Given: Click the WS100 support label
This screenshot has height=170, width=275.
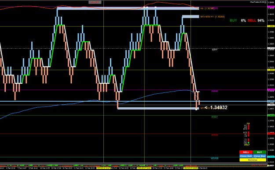Looking at the screenshot, I should pos(214,158).
